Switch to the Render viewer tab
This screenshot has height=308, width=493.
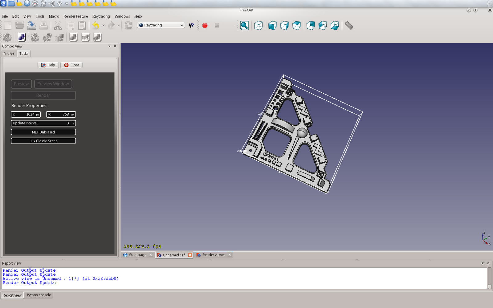pos(214,255)
